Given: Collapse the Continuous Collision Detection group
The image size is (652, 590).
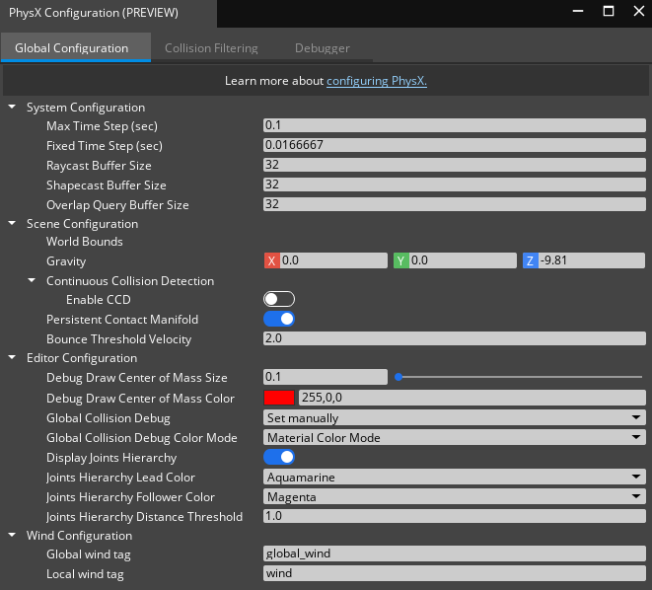Looking at the screenshot, I should (x=33, y=281).
